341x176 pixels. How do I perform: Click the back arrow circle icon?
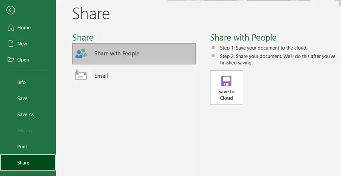tap(11, 10)
